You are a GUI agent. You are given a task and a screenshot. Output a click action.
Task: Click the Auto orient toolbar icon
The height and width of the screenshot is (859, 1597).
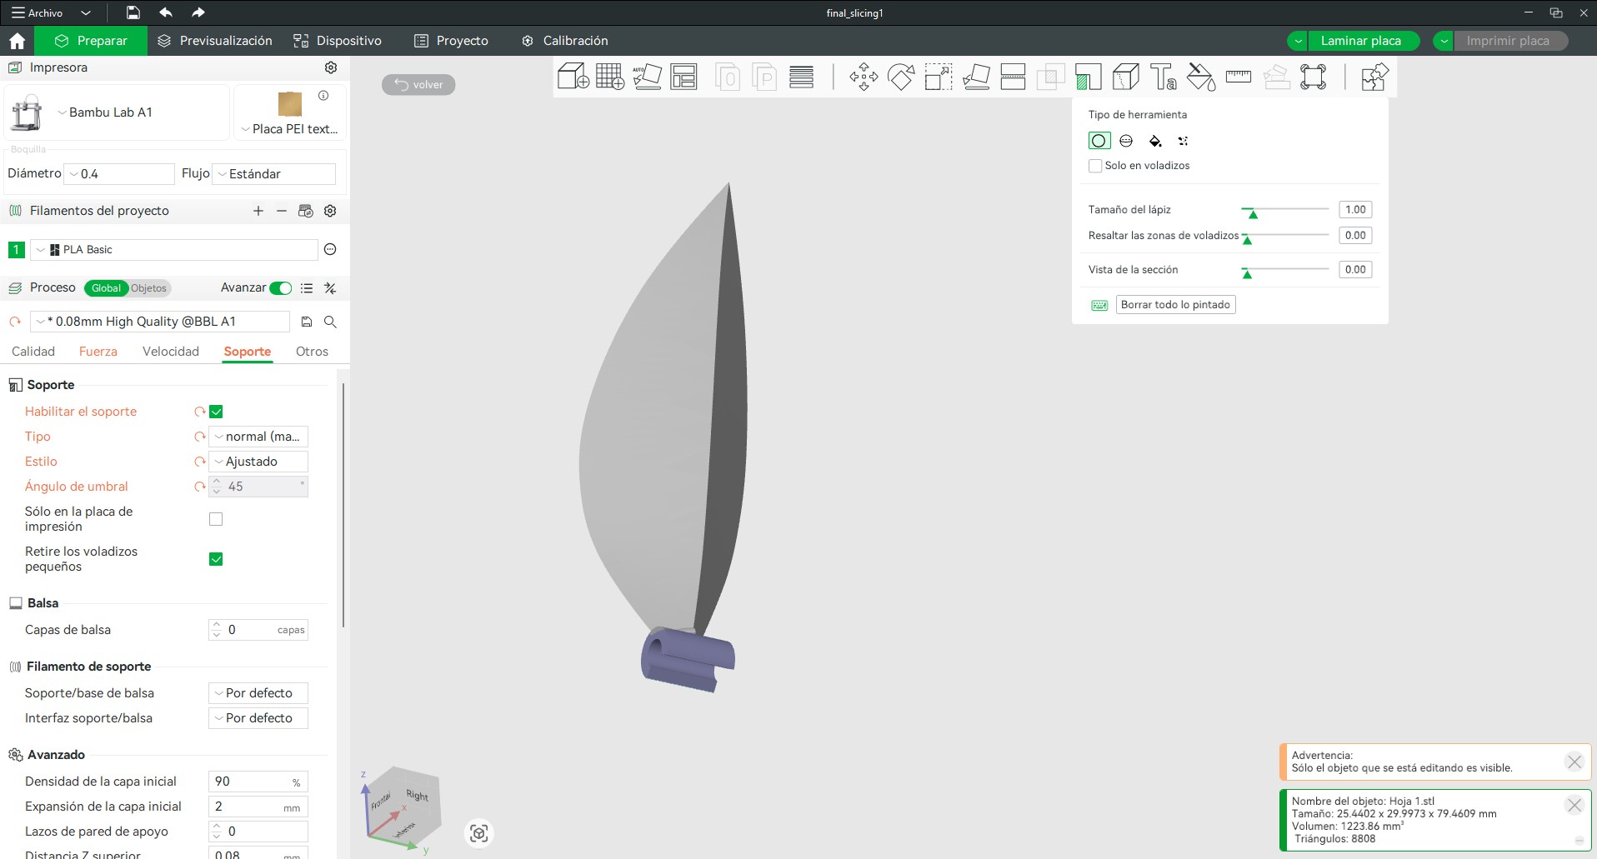click(647, 77)
